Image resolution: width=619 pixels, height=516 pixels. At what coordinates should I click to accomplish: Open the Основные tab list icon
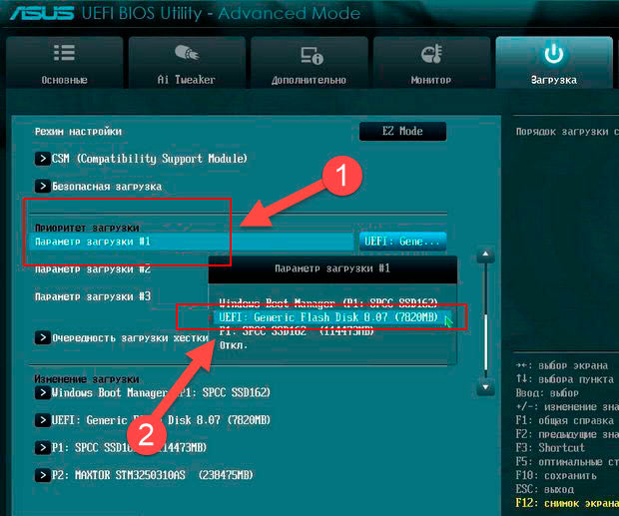click(x=64, y=54)
